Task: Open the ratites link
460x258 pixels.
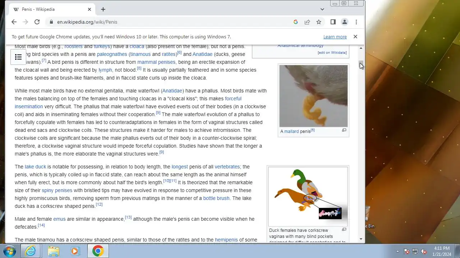Action: point(169,54)
